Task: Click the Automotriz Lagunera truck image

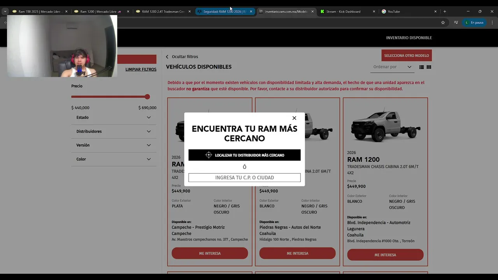Action: click(385, 125)
